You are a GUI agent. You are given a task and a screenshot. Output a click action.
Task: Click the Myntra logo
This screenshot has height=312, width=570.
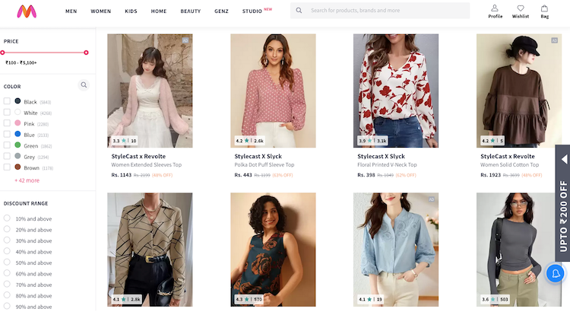click(27, 11)
